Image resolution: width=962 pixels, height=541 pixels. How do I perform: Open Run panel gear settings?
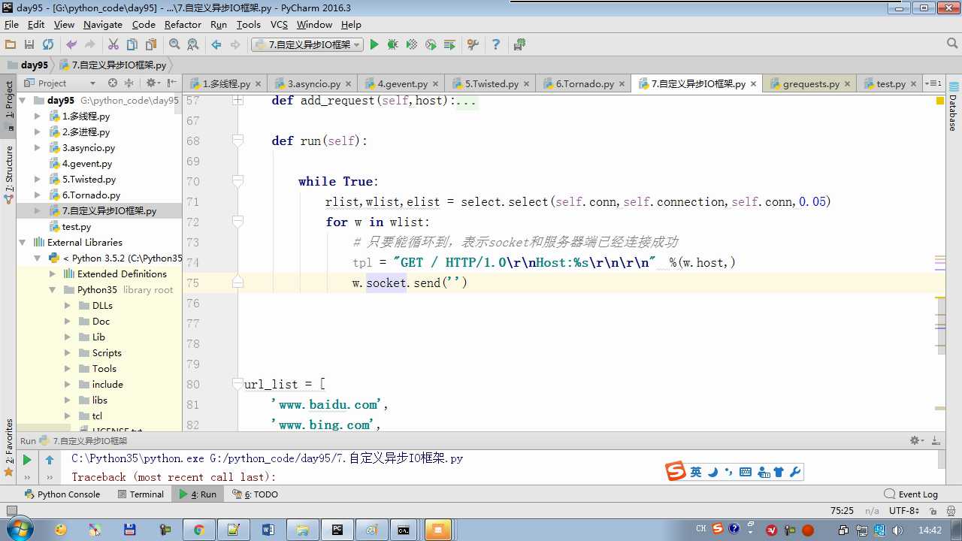(916, 441)
